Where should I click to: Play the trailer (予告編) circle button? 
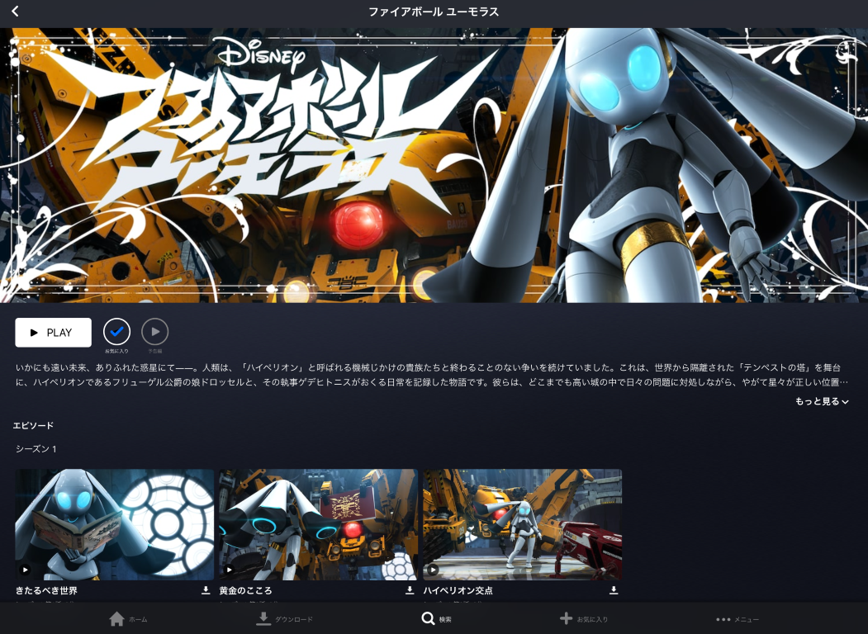(x=154, y=332)
